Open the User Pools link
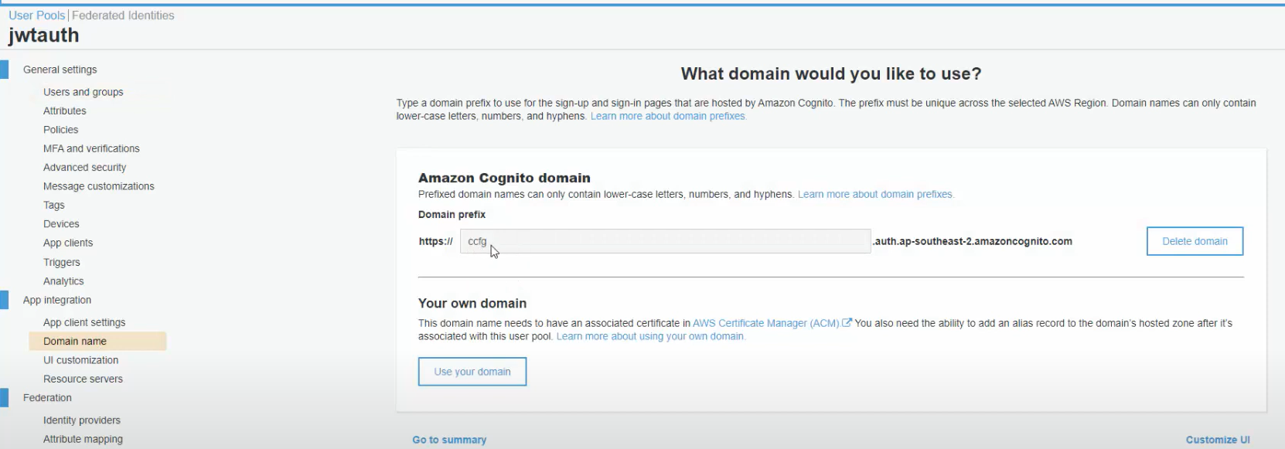This screenshot has width=1285, height=449. tap(37, 15)
